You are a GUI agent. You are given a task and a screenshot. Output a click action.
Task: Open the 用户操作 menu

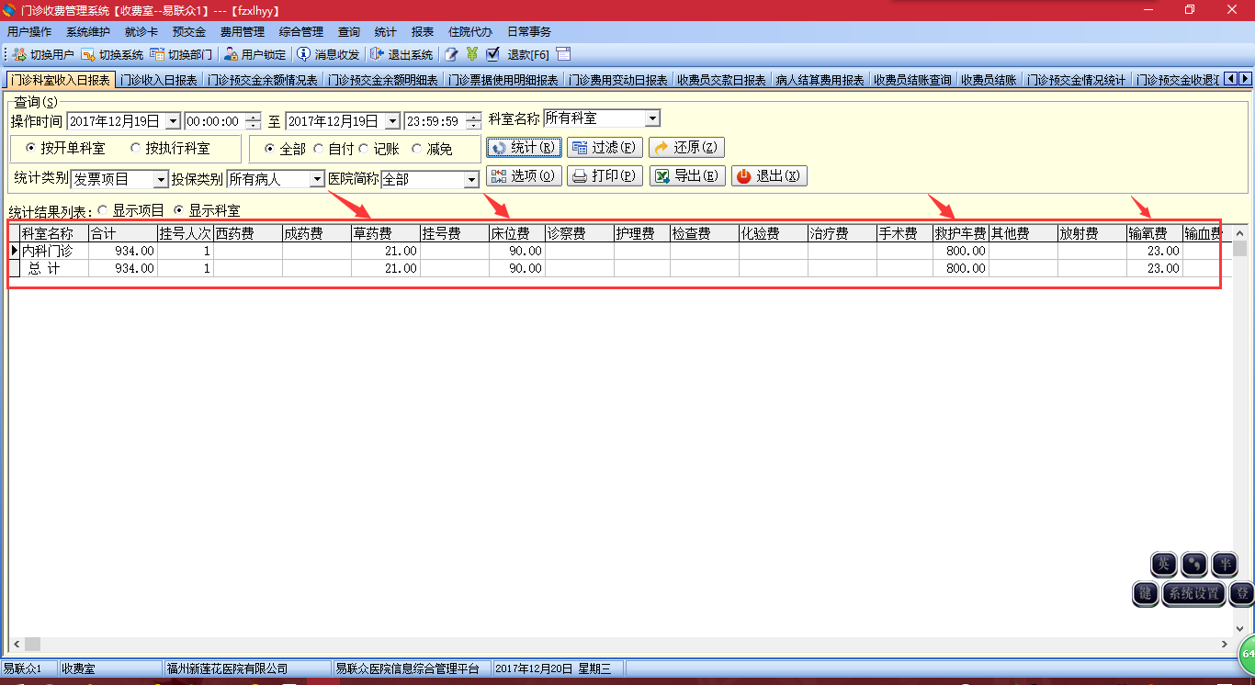(x=29, y=32)
